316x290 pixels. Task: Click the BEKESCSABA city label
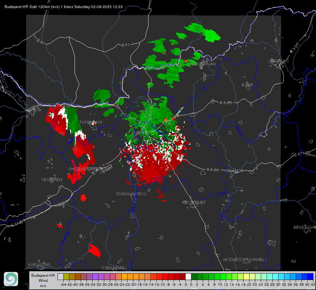click(x=305, y=227)
